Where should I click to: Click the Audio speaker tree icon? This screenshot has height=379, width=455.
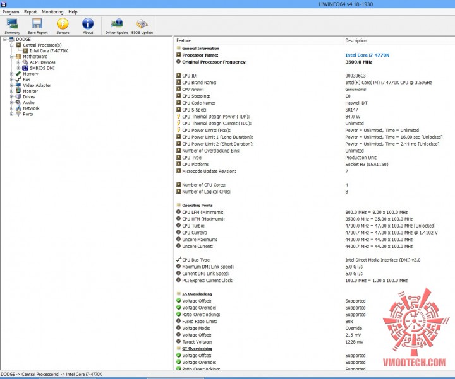pos(18,103)
